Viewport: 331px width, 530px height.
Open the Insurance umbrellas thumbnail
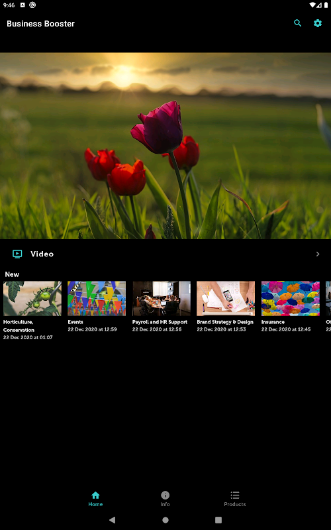point(291,299)
